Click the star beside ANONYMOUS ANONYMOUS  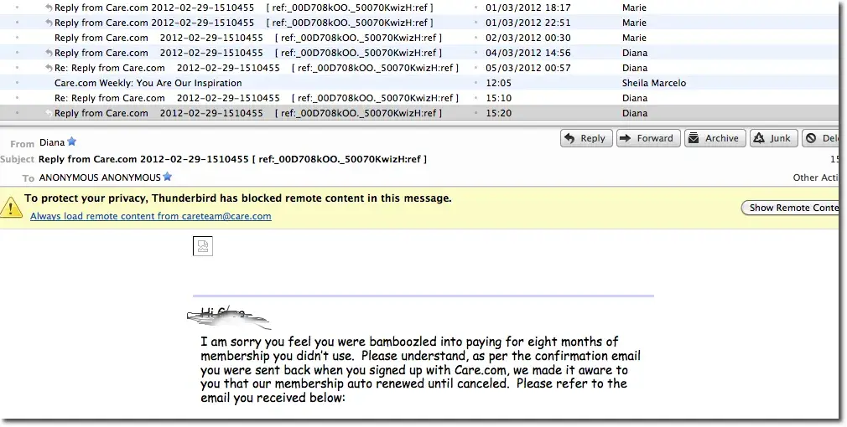tap(168, 177)
